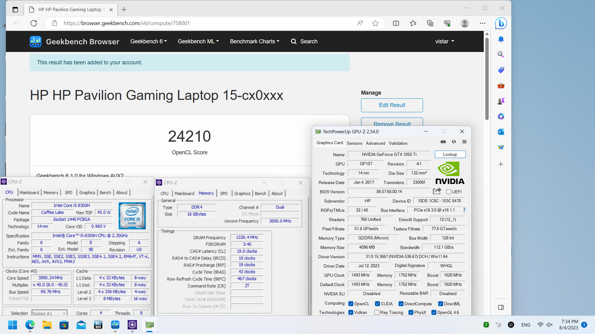Open the vistar account dropdown
This screenshot has height=334, width=595.
coord(445,41)
